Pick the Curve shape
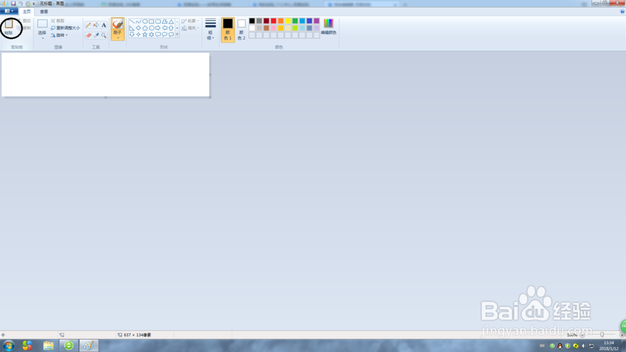626x352 pixels. point(138,21)
